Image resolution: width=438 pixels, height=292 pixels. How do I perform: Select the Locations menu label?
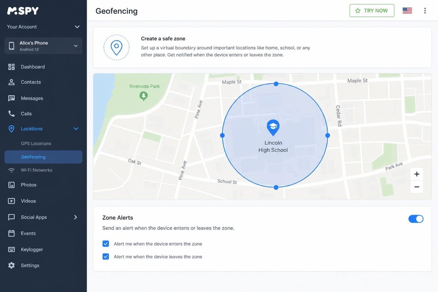point(32,129)
